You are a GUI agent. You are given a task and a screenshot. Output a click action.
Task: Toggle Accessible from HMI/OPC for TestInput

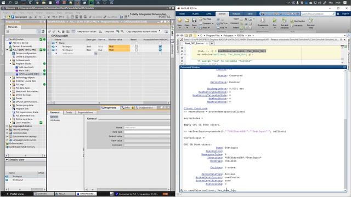[x=160, y=47]
